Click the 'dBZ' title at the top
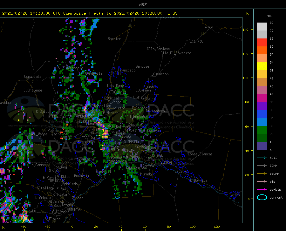 click(x=143, y=5)
